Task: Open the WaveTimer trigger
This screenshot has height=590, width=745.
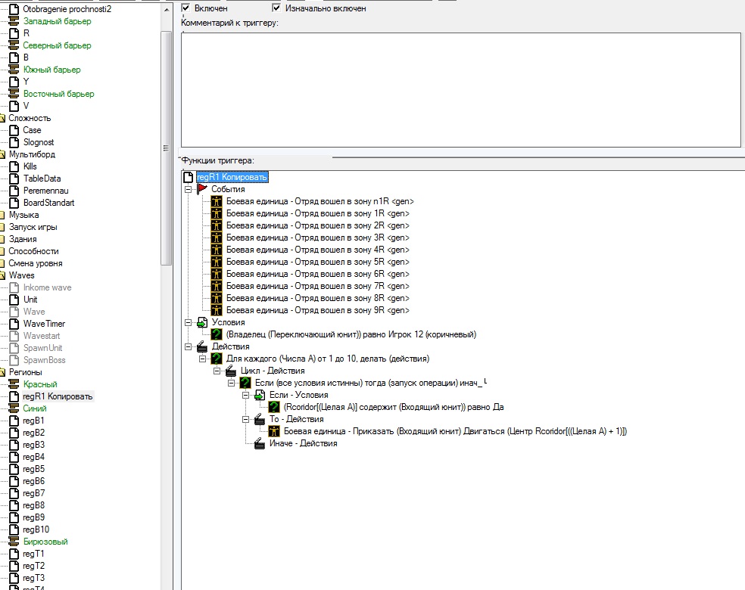Action: [x=44, y=324]
